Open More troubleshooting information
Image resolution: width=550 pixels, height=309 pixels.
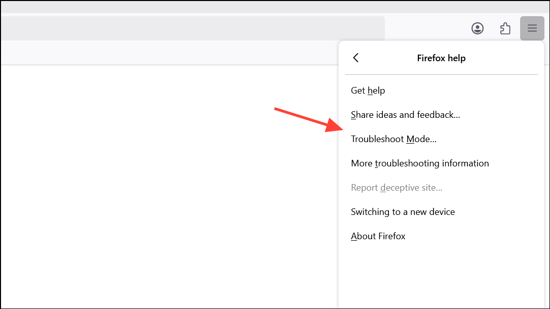click(x=420, y=163)
